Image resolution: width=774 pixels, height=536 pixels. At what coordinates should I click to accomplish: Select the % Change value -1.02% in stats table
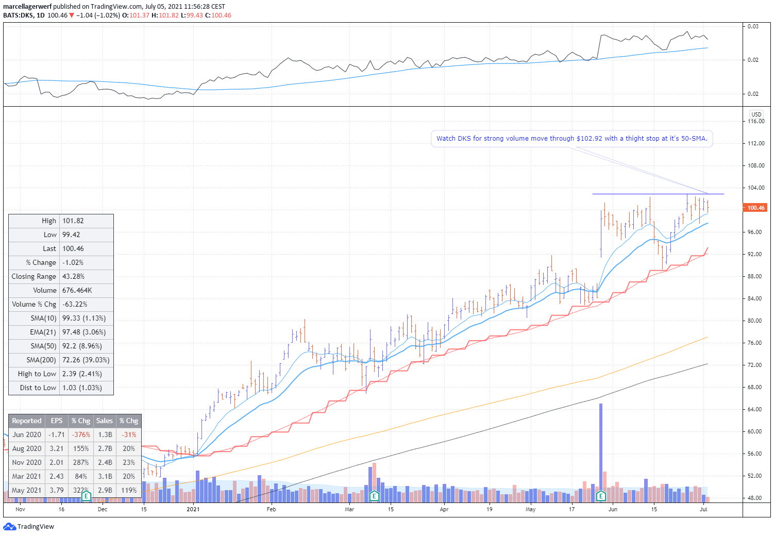[73, 262]
